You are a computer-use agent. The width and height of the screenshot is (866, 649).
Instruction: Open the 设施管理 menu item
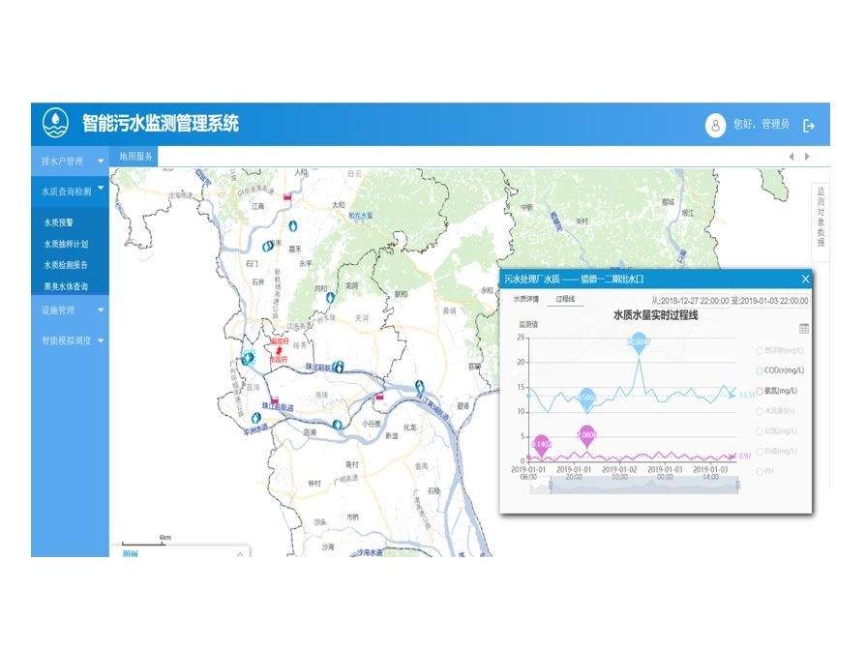click(x=58, y=310)
